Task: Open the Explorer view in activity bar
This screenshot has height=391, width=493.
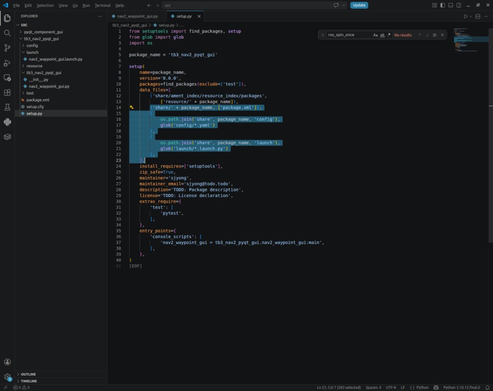Action: [7, 18]
